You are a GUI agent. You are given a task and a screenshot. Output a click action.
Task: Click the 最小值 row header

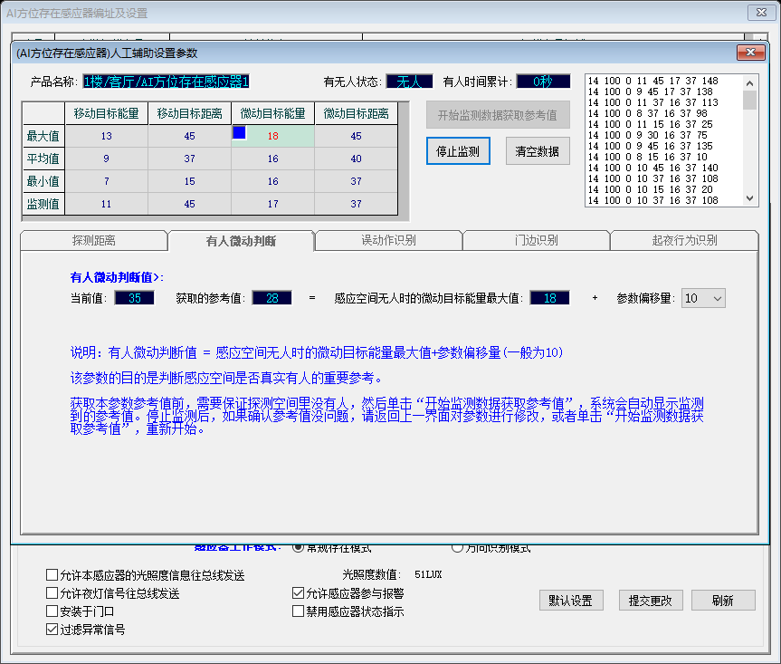(43, 181)
